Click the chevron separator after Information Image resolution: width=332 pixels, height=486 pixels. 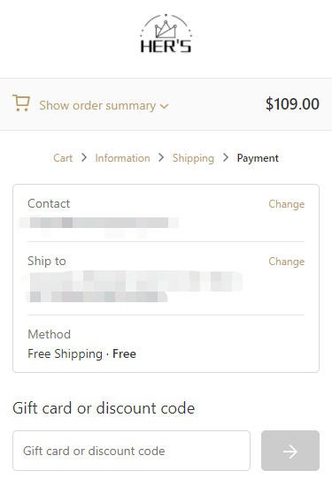pos(161,158)
